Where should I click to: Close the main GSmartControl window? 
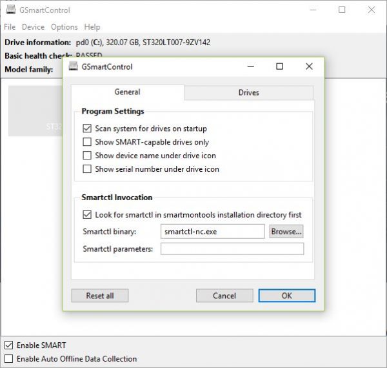372,10
